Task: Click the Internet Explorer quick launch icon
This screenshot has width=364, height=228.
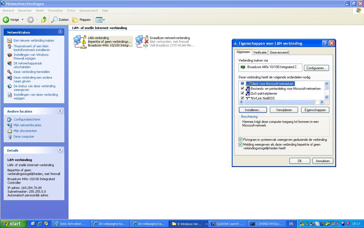Action: (40, 224)
